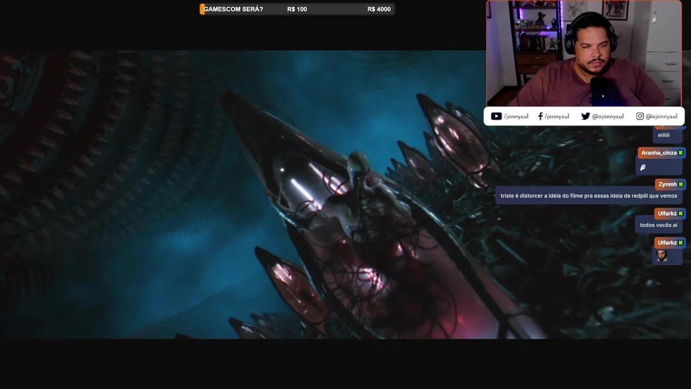
Task: Open the YouTube handle /jonnyzul
Action: point(516,116)
